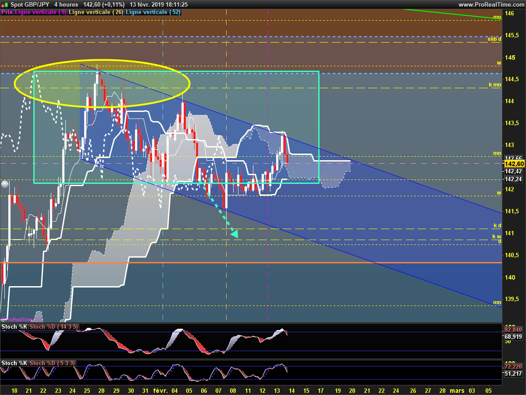Open the Stoch %D (14 3 5) label
526x395 pixels.
54,327
